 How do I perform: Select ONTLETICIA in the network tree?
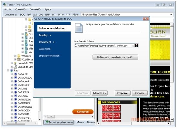[24, 100]
